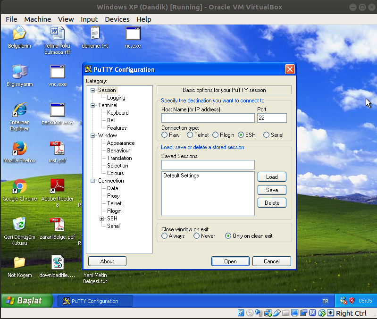Select Serial connection type radio
This screenshot has width=377, height=319.
(273, 135)
